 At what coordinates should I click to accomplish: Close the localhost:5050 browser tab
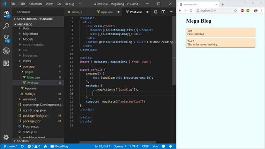tap(216, 5)
